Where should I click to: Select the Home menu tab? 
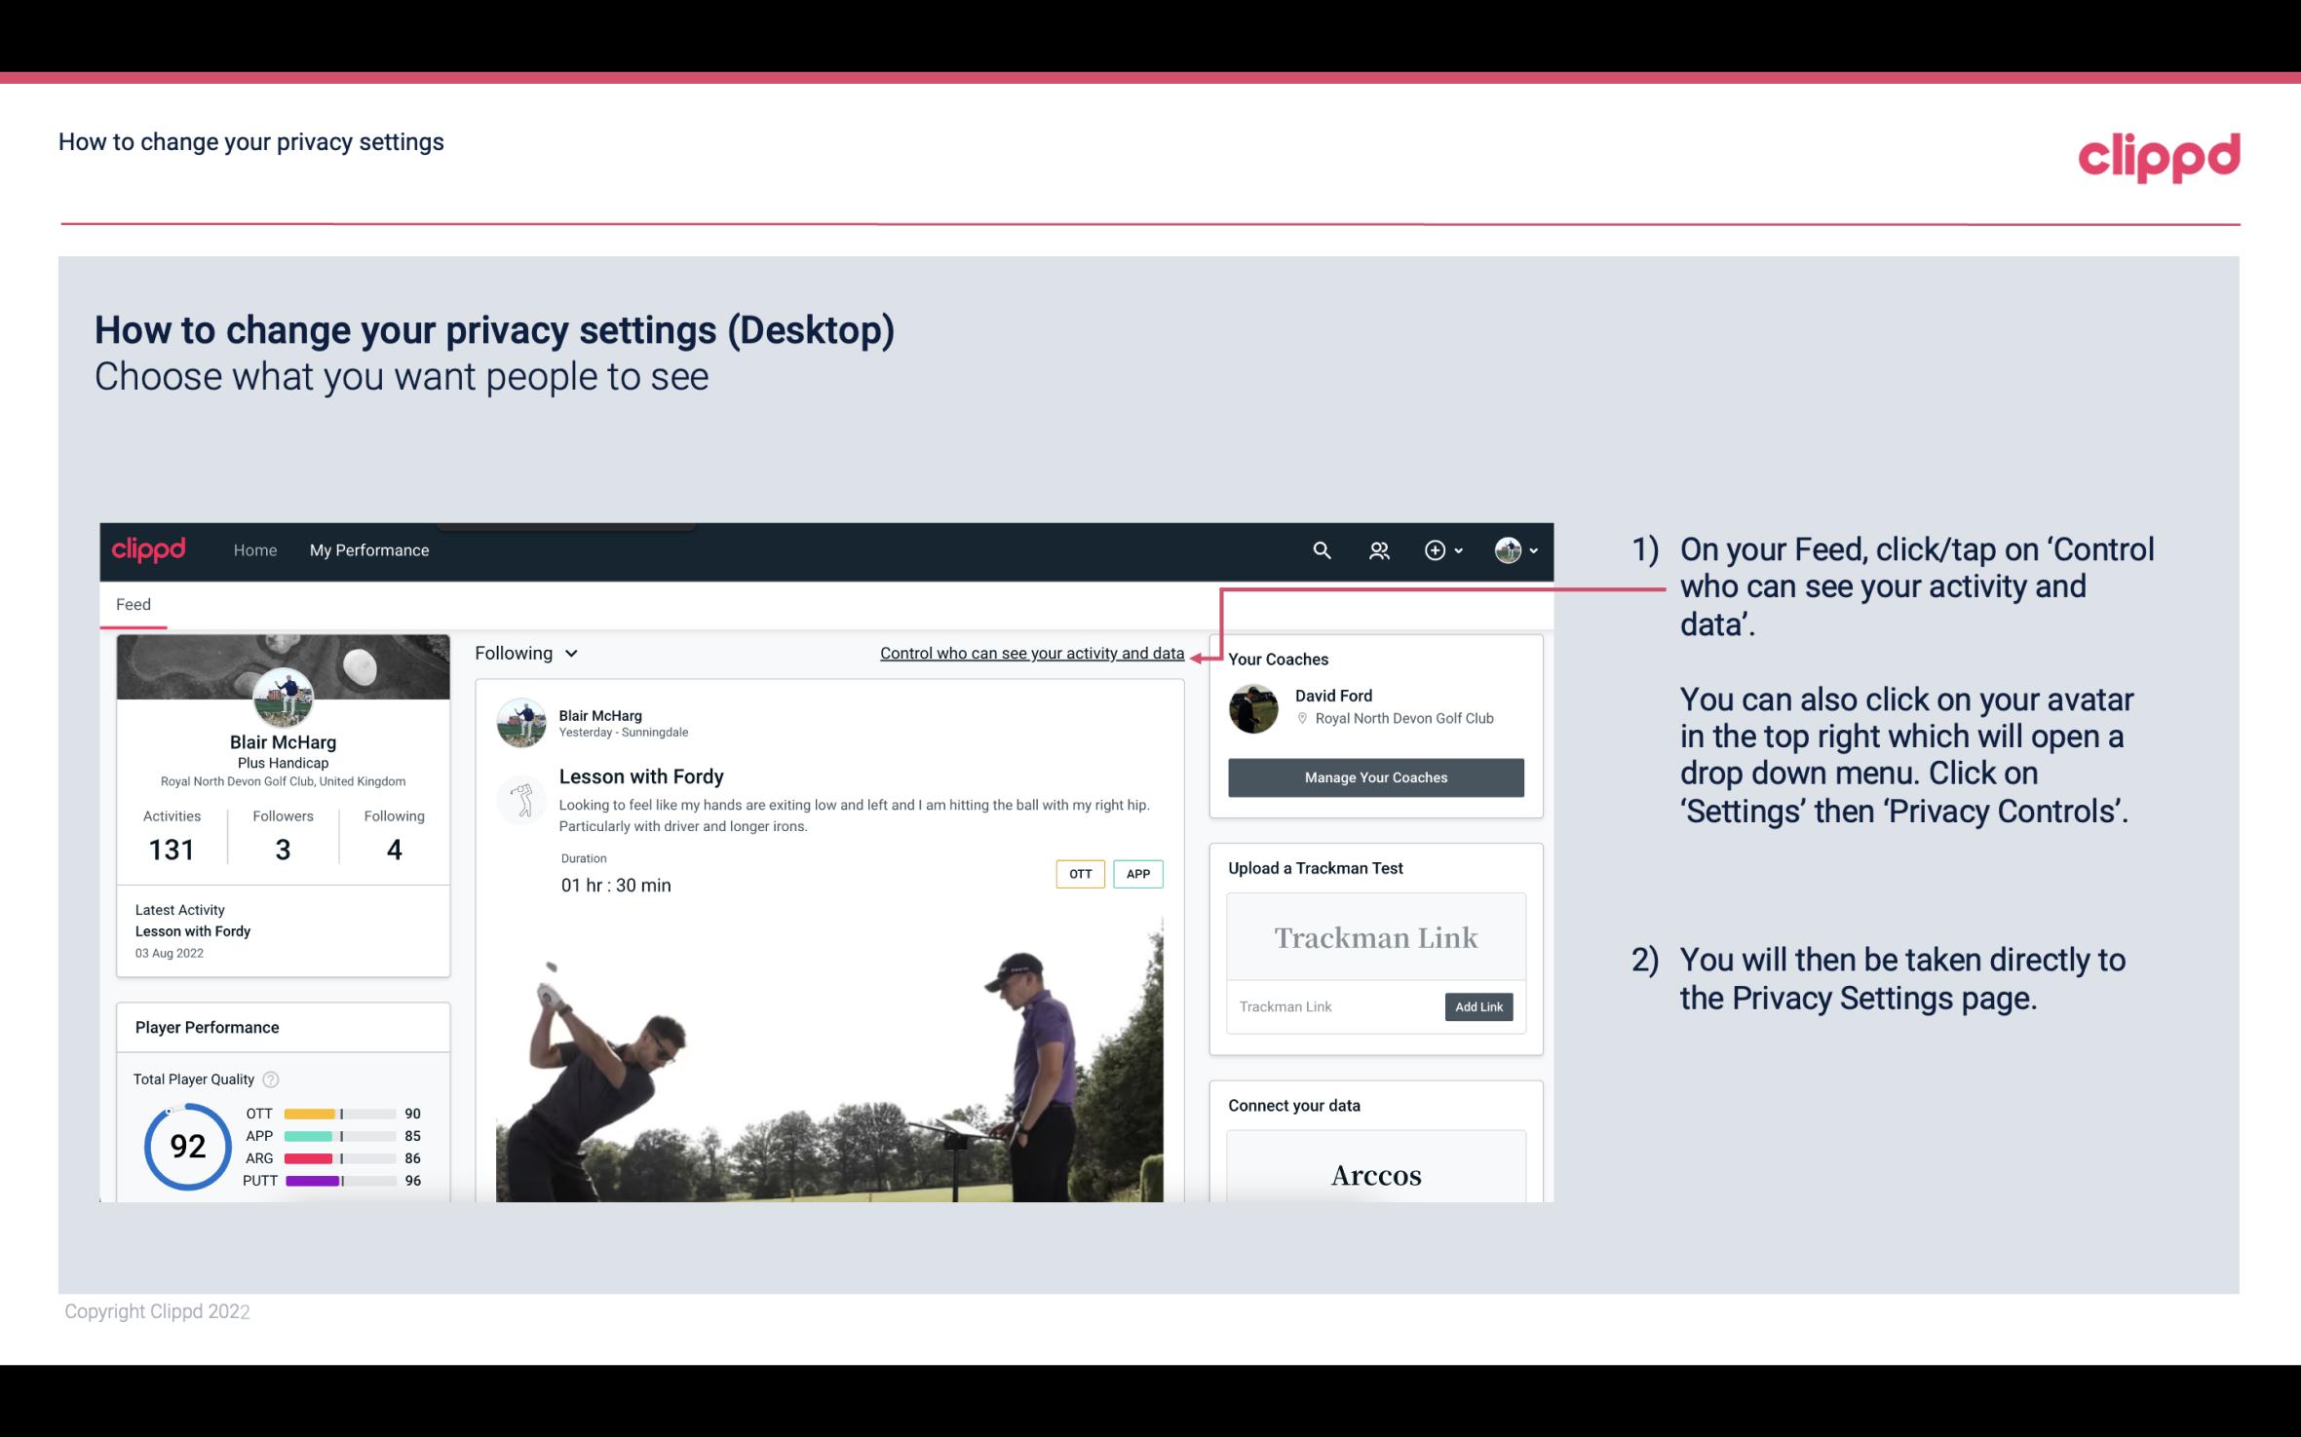coord(255,549)
